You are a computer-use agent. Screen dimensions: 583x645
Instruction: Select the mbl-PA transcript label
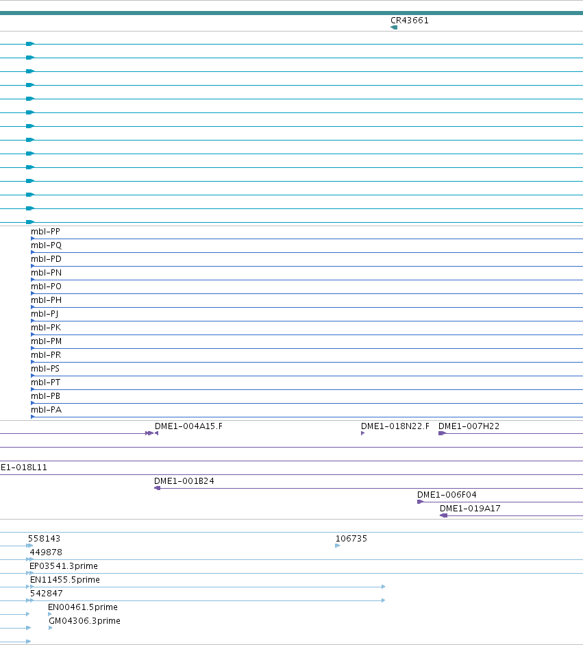(46, 410)
